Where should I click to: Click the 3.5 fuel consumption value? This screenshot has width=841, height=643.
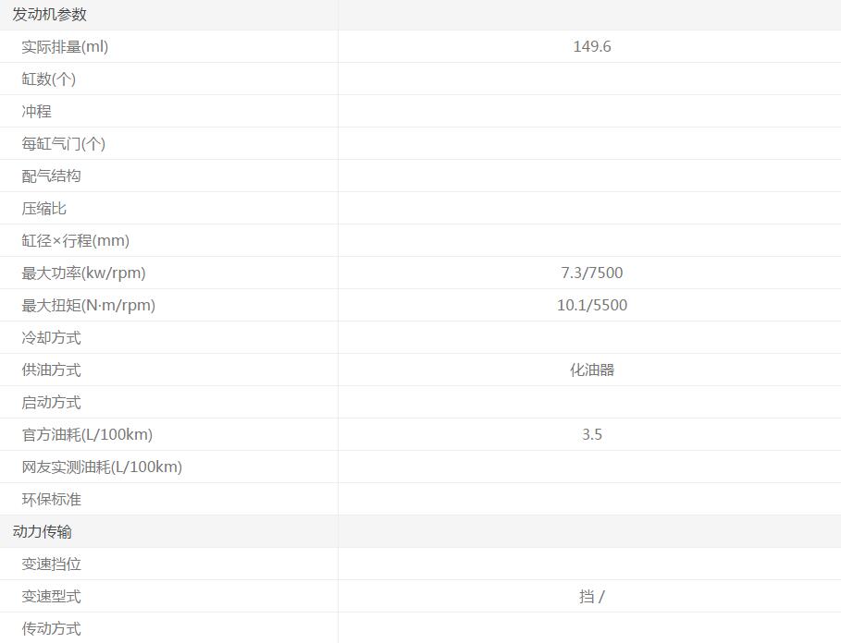click(591, 435)
